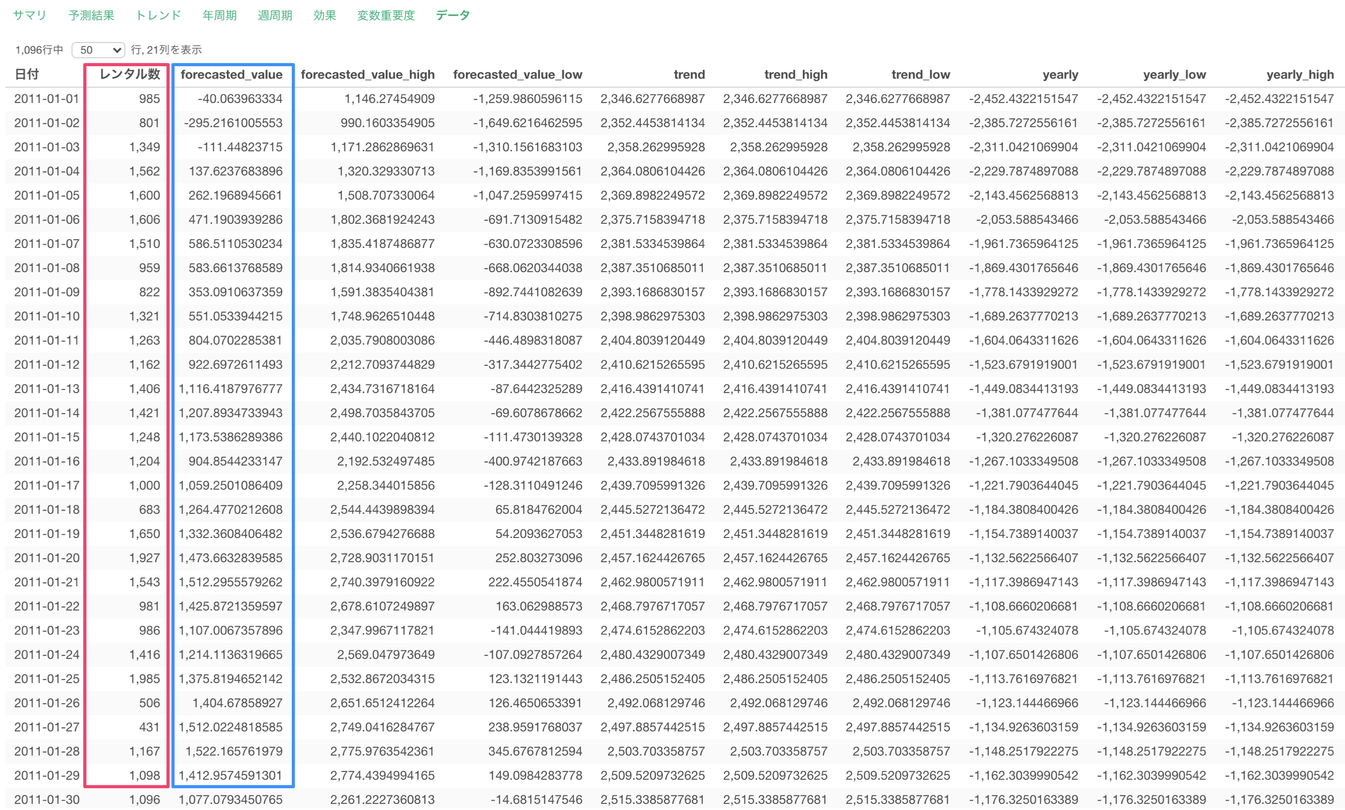The width and height of the screenshot is (1345, 810).
Task: Select the trend_high column header
Action: pos(796,74)
